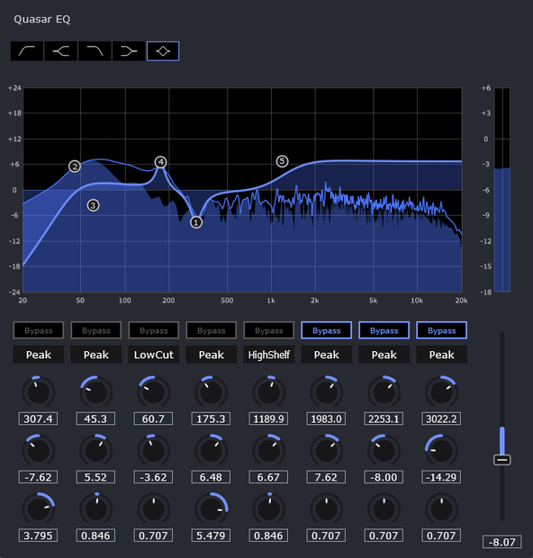Click the gain knob above -8.00
The height and width of the screenshot is (558, 533).
coord(384,451)
